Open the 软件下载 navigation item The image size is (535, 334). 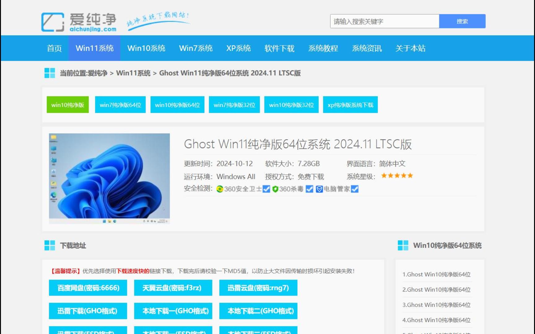[279, 48]
